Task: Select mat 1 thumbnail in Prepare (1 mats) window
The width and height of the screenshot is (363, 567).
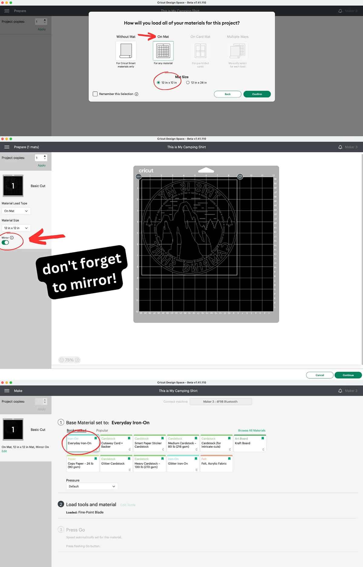Action: (13, 186)
